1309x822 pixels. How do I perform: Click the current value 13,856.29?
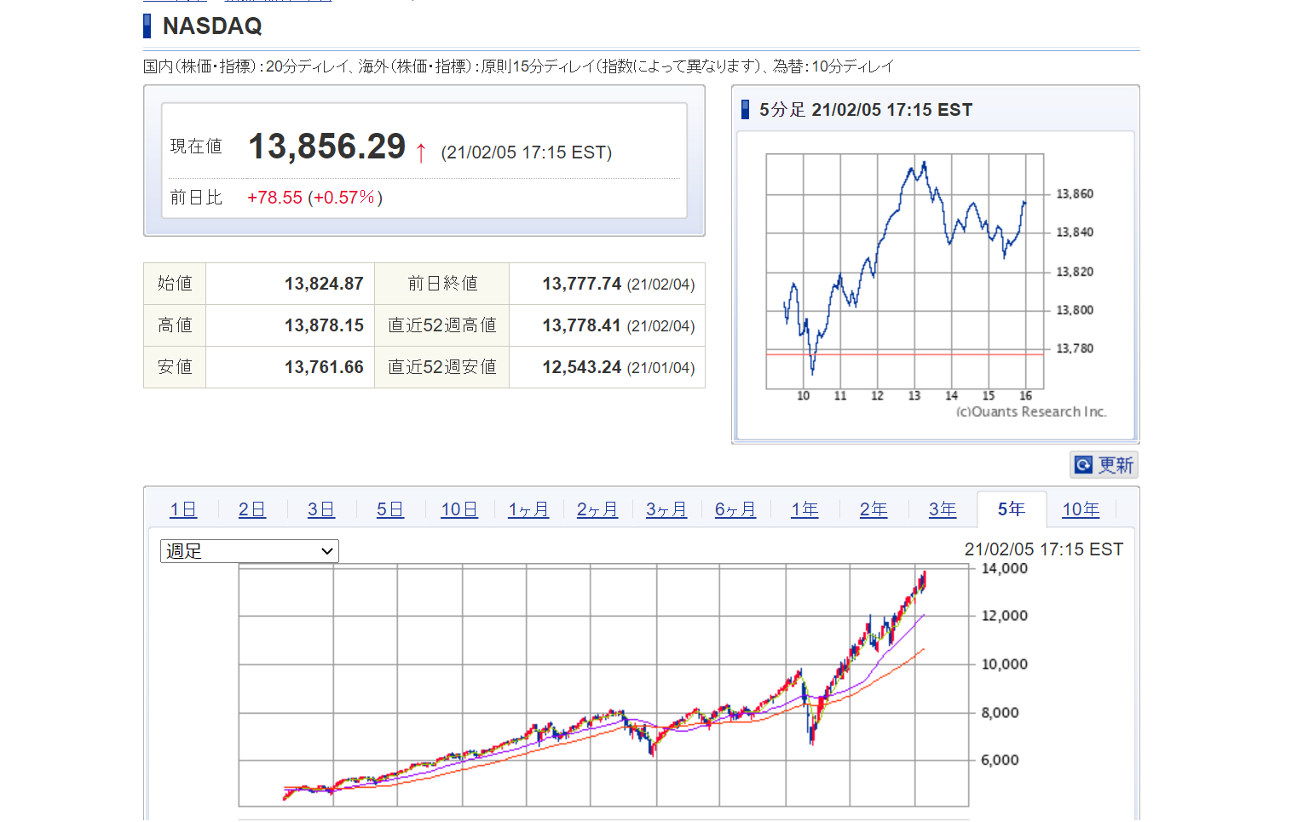326,147
